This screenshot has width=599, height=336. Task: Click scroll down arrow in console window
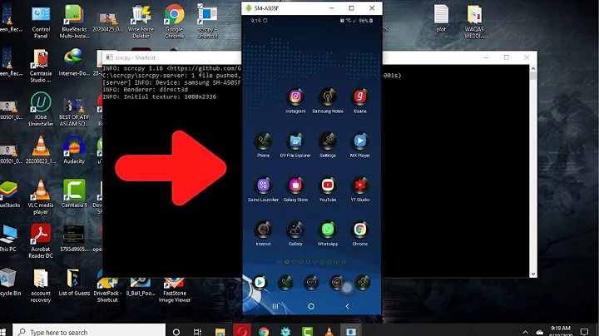click(x=533, y=274)
